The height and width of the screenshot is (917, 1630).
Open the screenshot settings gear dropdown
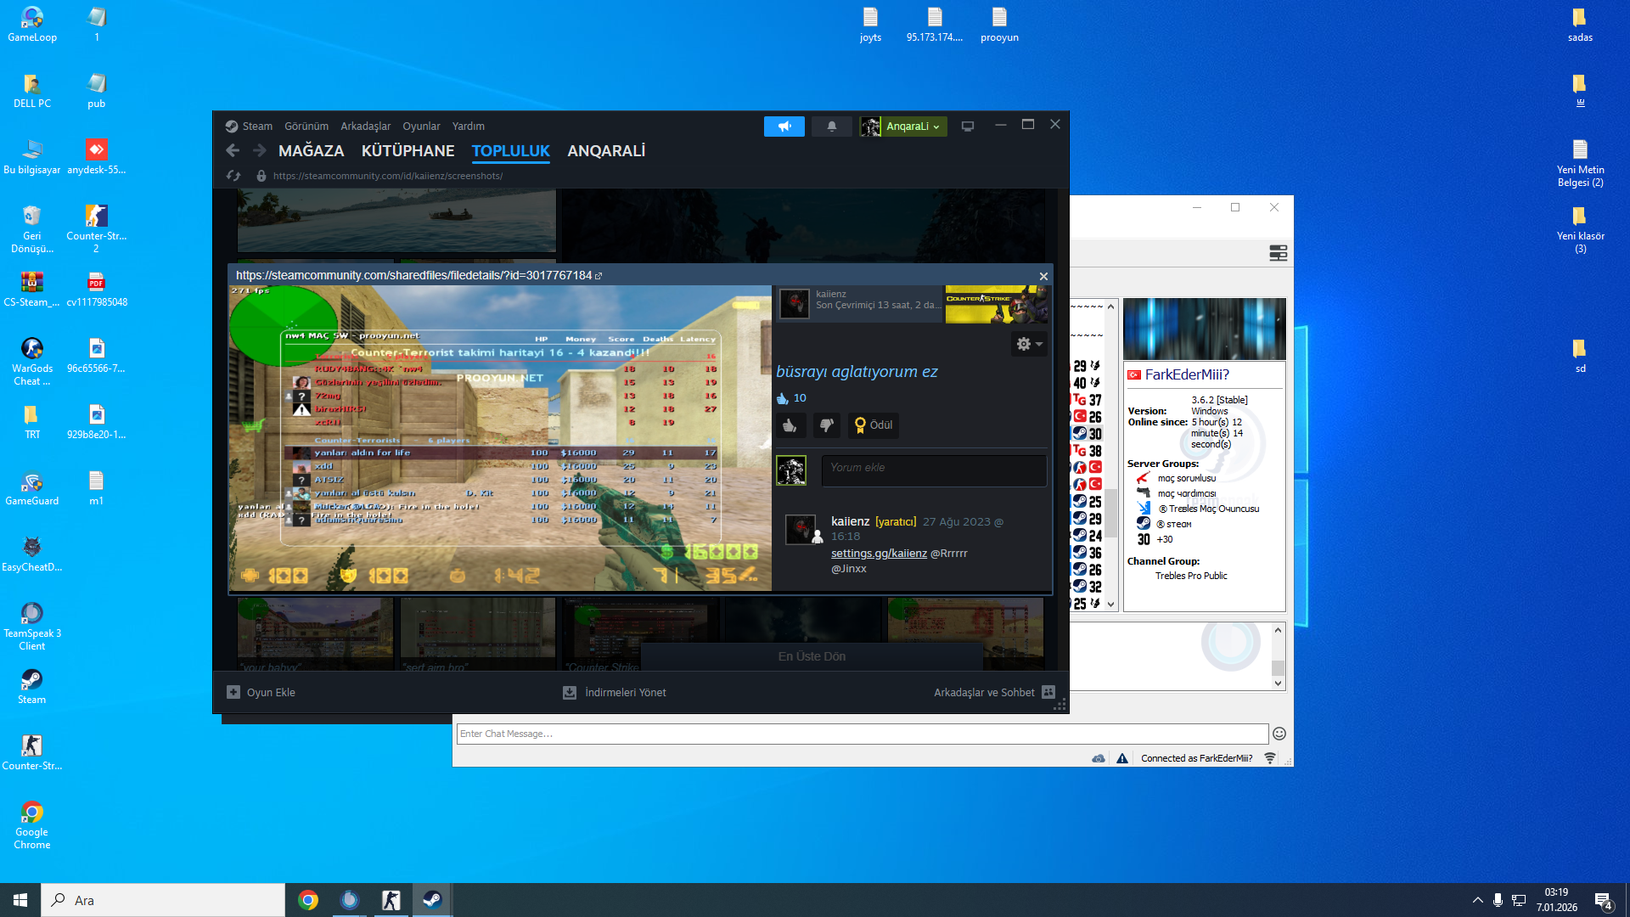(x=1029, y=344)
